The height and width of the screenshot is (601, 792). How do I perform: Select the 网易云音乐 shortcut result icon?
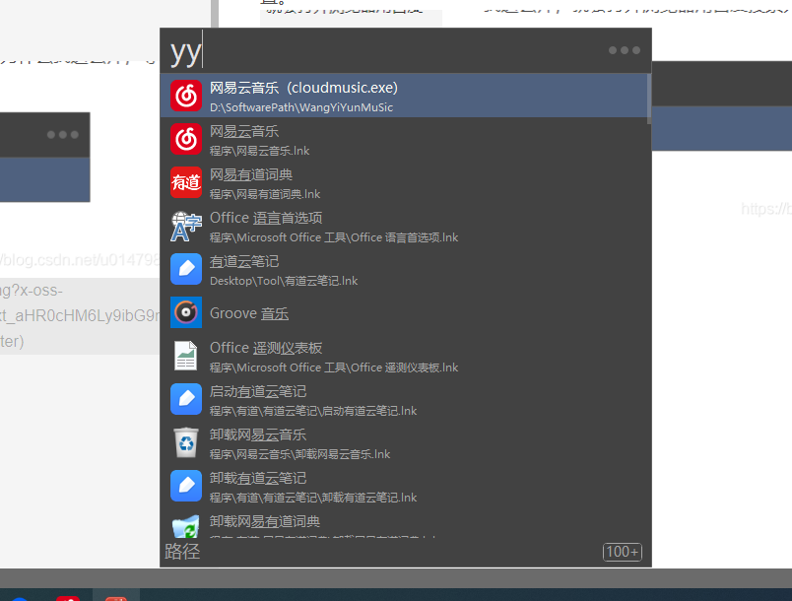[186, 139]
